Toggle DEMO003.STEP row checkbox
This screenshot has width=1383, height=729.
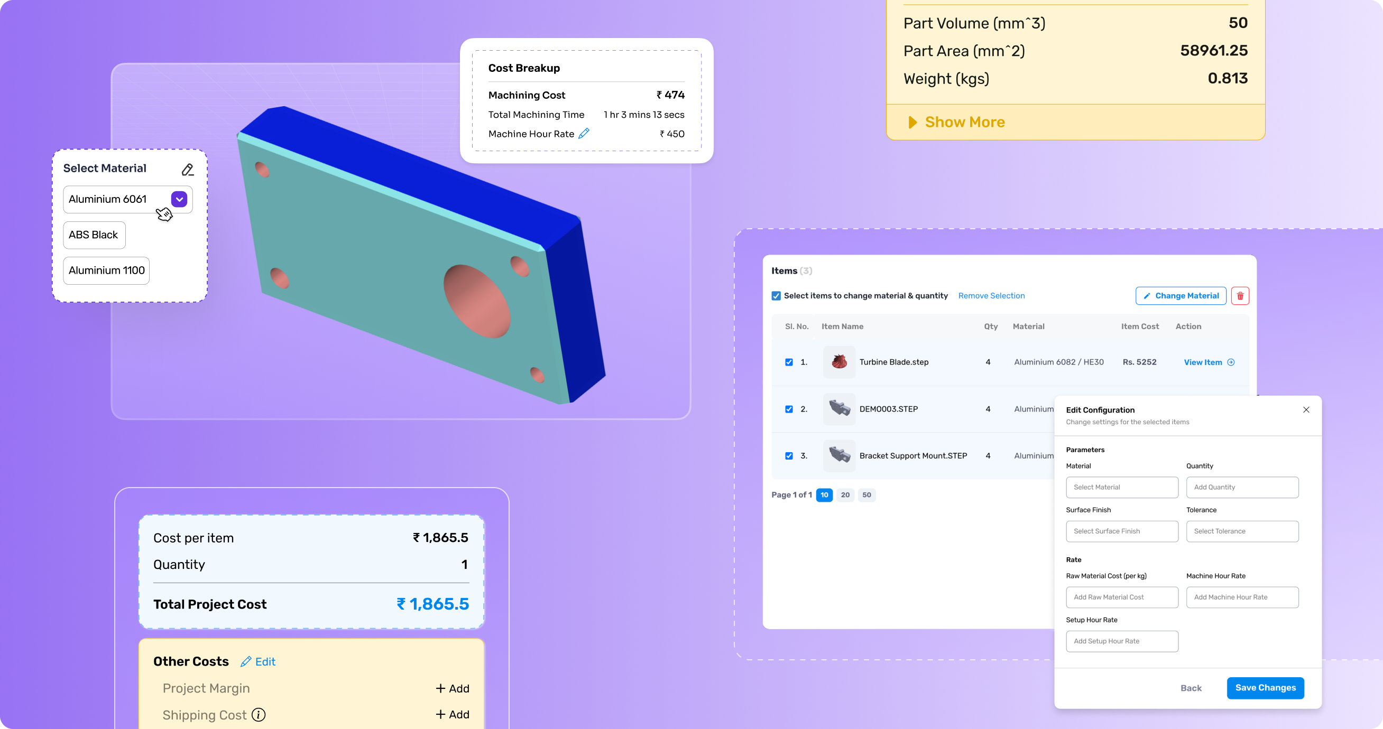[x=789, y=409]
